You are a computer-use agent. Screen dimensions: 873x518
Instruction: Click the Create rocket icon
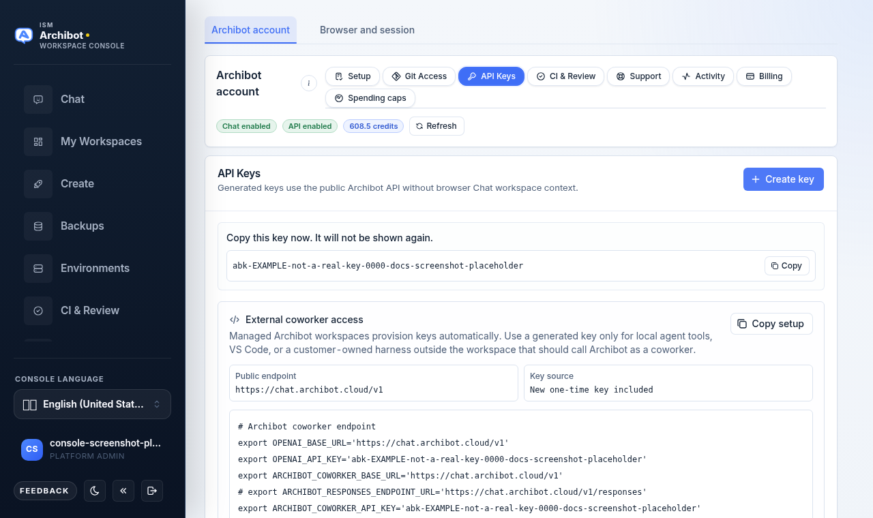38,184
